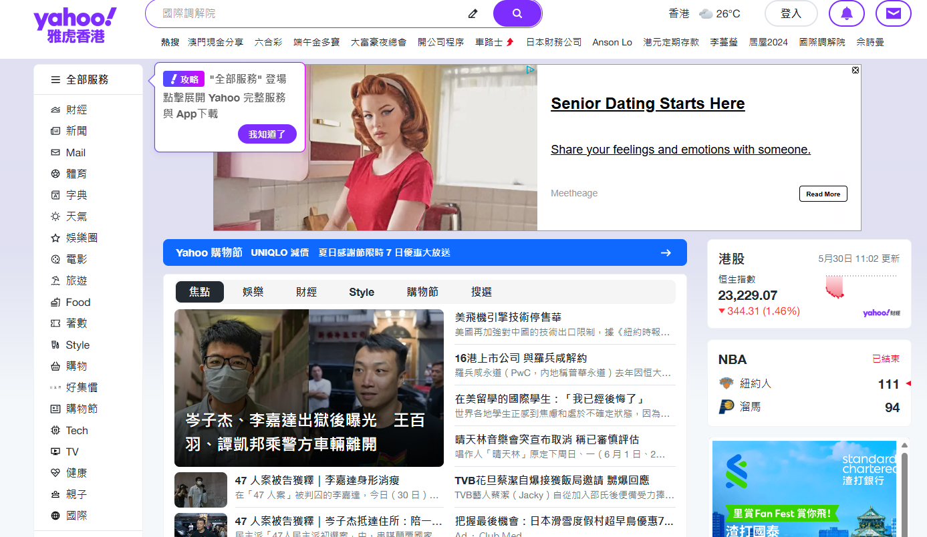Click the 健康 sidebar heart icon

[x=55, y=473]
